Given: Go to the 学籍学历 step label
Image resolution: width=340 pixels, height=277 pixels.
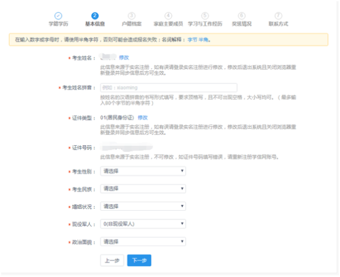Looking at the screenshot, I should click(58, 24).
